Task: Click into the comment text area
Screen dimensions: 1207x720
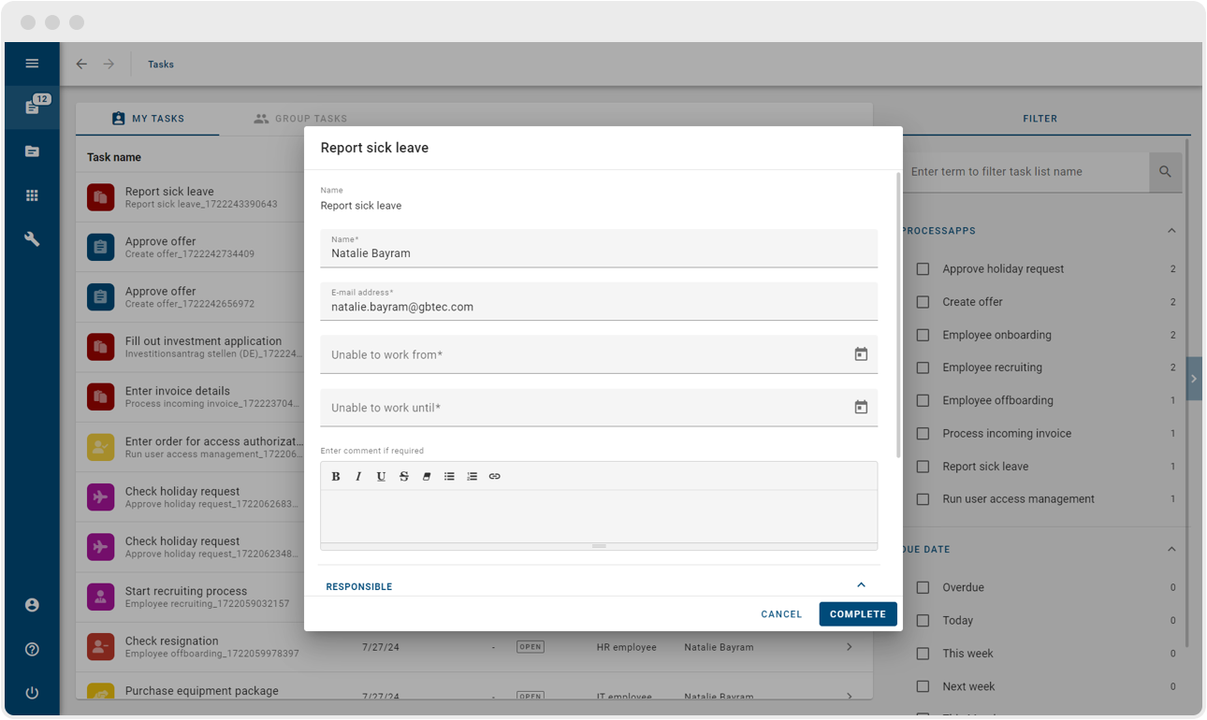Action: [599, 516]
